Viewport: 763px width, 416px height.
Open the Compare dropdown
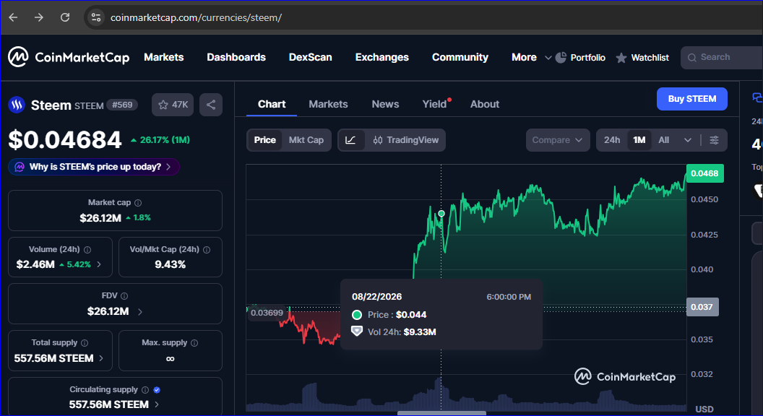[x=558, y=140]
